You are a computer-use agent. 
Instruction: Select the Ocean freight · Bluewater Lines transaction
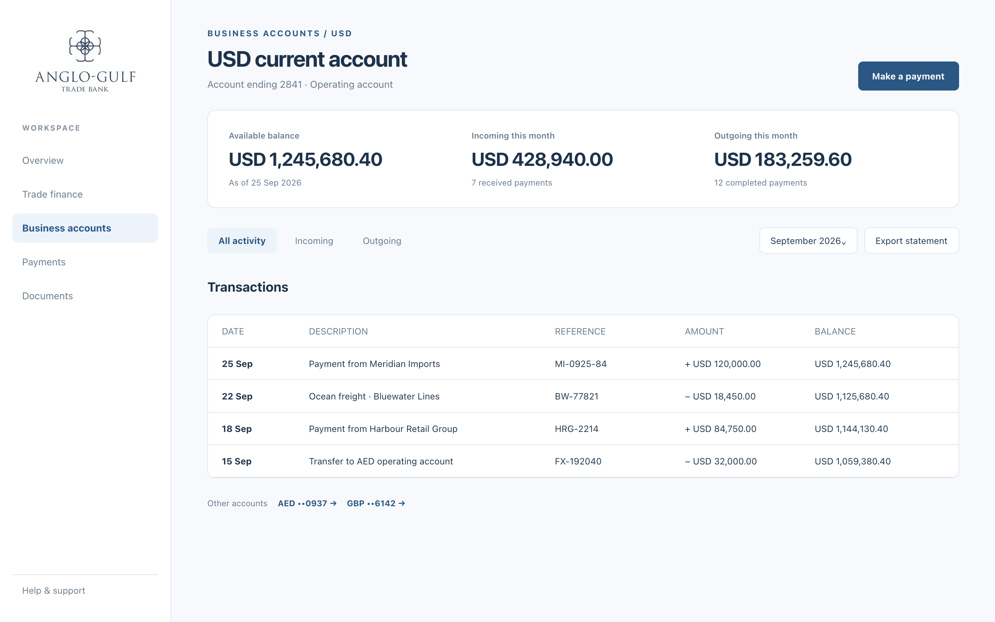583,396
